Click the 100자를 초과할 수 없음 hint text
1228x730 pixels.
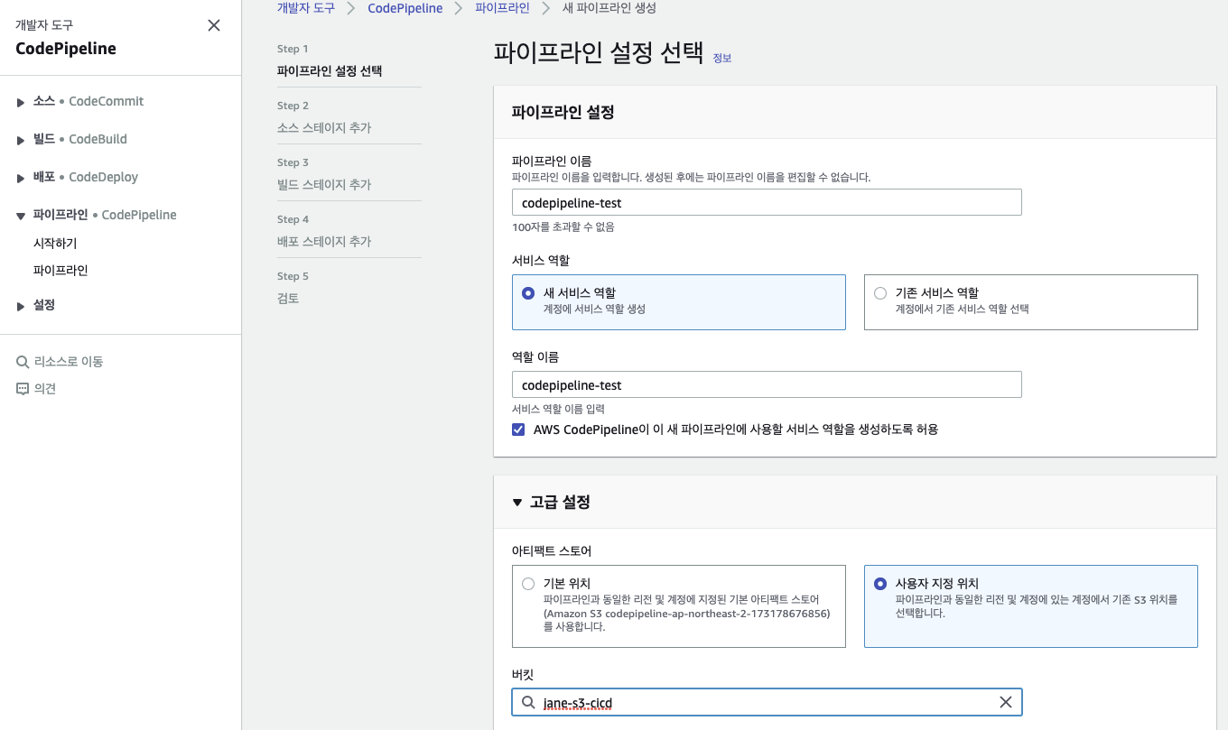(563, 227)
